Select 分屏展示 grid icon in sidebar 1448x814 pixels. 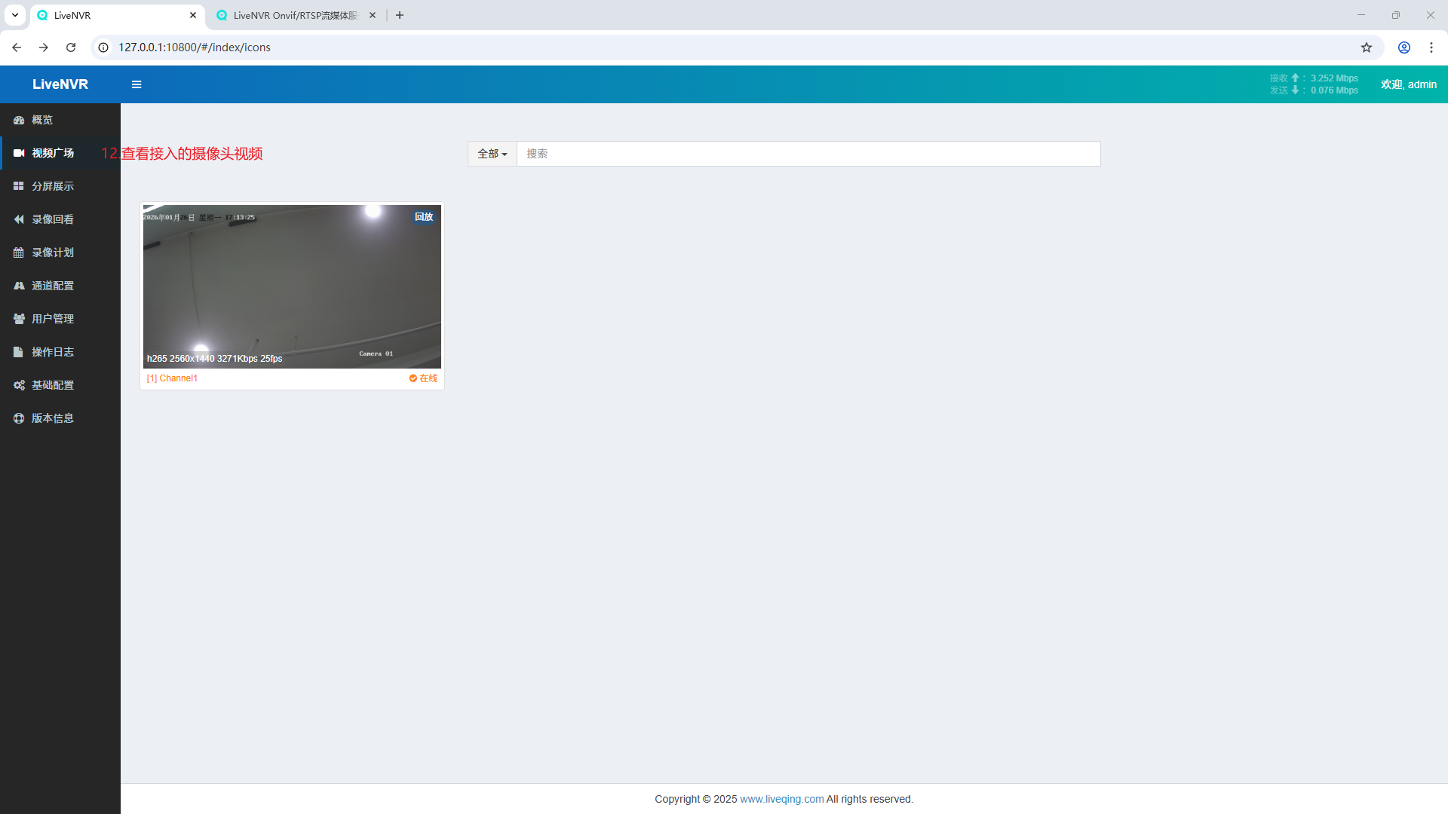coord(19,186)
